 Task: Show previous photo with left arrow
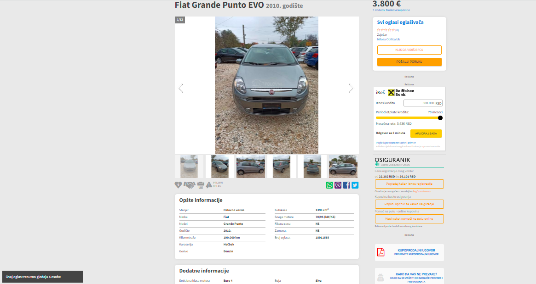pos(181,88)
